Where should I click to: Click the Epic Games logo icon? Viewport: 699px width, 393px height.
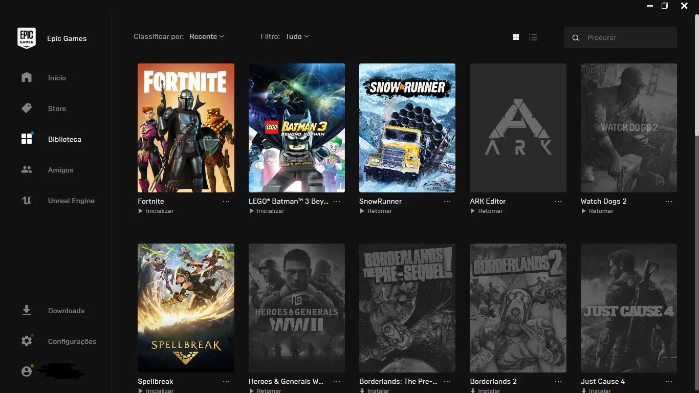[27, 38]
